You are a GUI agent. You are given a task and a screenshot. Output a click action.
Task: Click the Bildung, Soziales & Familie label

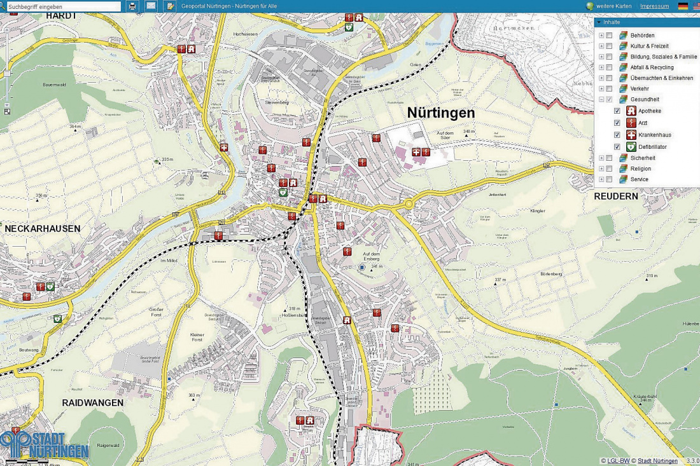[663, 57]
